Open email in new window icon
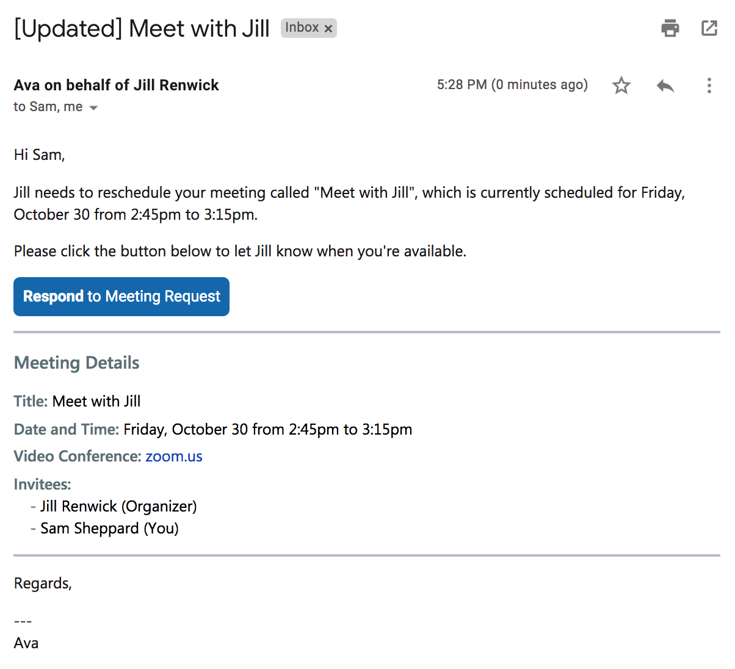Screen dimensions: 735x669 [x=709, y=28]
